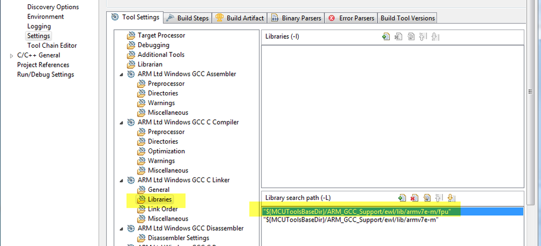Collapse ARM Ltd Windows GCC Disassembler node
The height and width of the screenshot is (246, 541).
click(121, 229)
